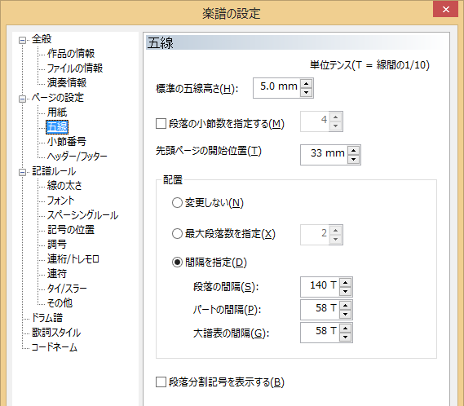Decrease 段落の間隔 with down arrow
The image size is (464, 406).
click(x=345, y=291)
